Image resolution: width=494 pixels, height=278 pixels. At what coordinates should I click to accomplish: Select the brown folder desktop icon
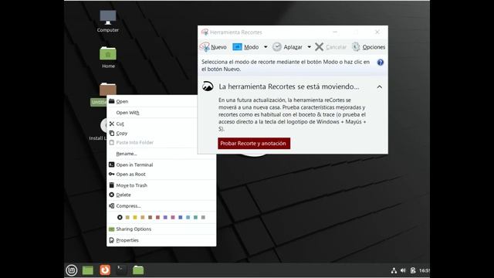(x=108, y=90)
